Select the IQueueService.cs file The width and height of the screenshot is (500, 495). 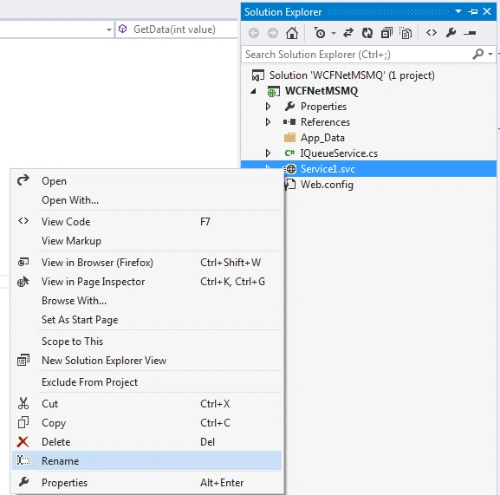(x=339, y=153)
